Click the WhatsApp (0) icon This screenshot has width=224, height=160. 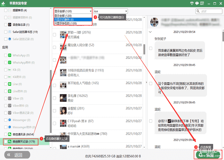(10, 55)
